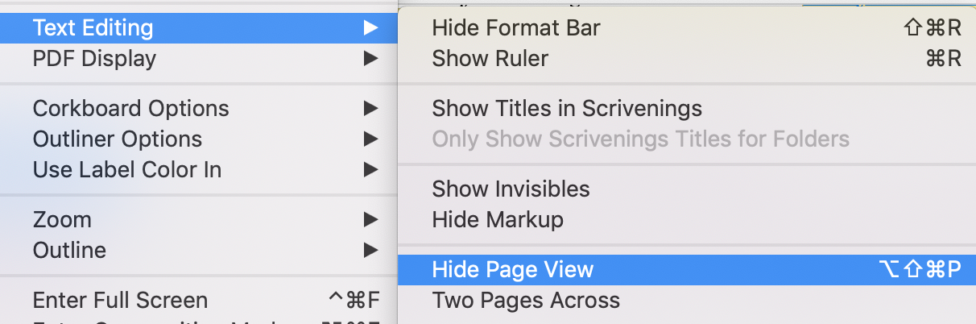Viewport: 976px width, 324px height.
Task: Expand Use Label Color In submenu arrow
Action: click(x=370, y=170)
